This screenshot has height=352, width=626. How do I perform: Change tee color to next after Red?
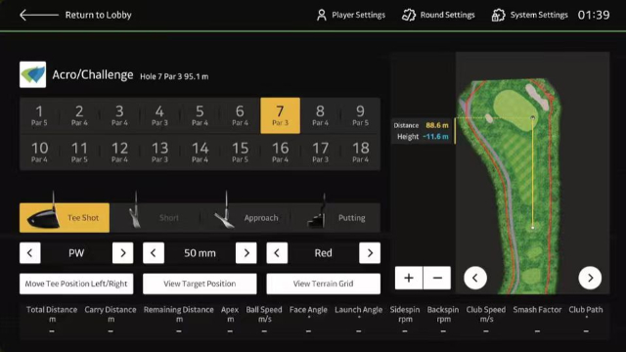(370, 253)
